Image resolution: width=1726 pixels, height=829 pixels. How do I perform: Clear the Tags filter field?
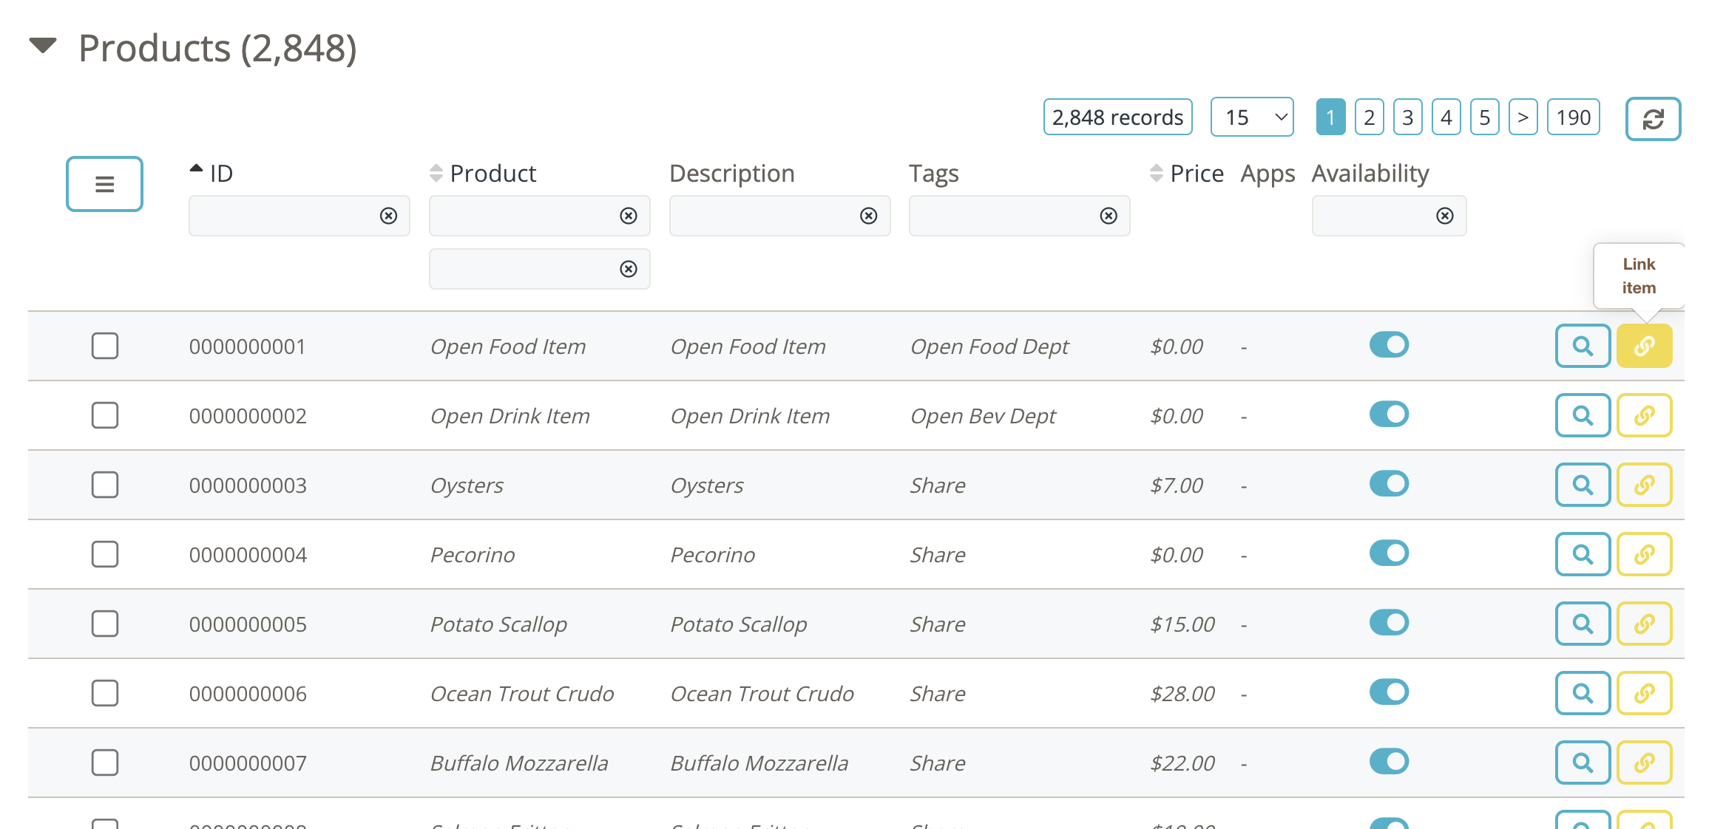1109,216
